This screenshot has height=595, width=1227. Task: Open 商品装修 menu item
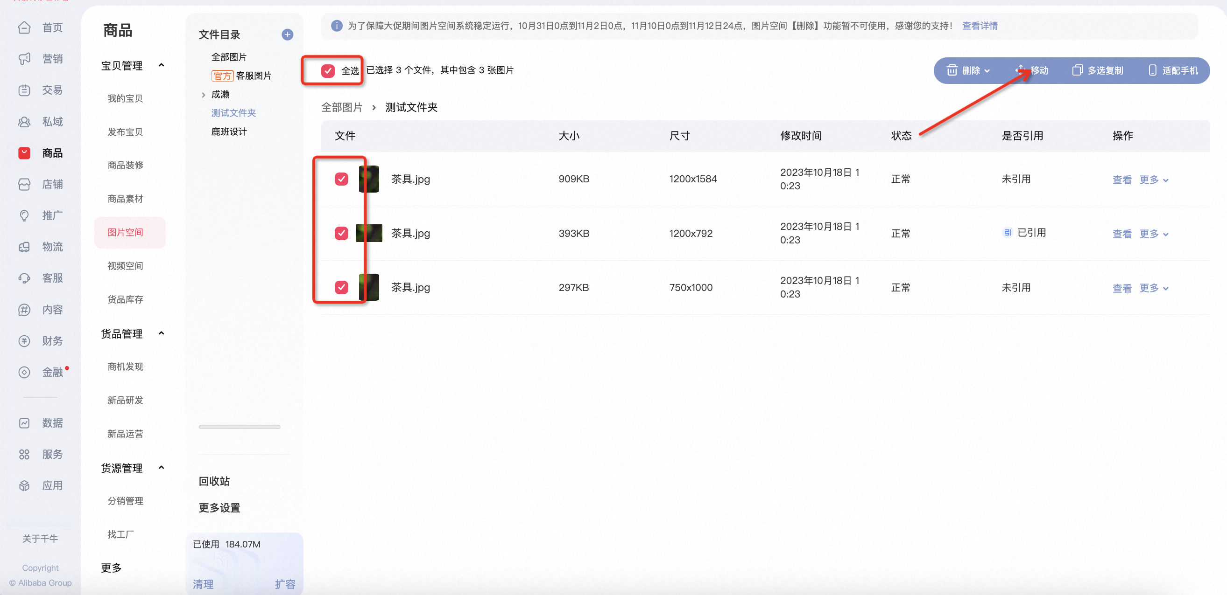(125, 166)
